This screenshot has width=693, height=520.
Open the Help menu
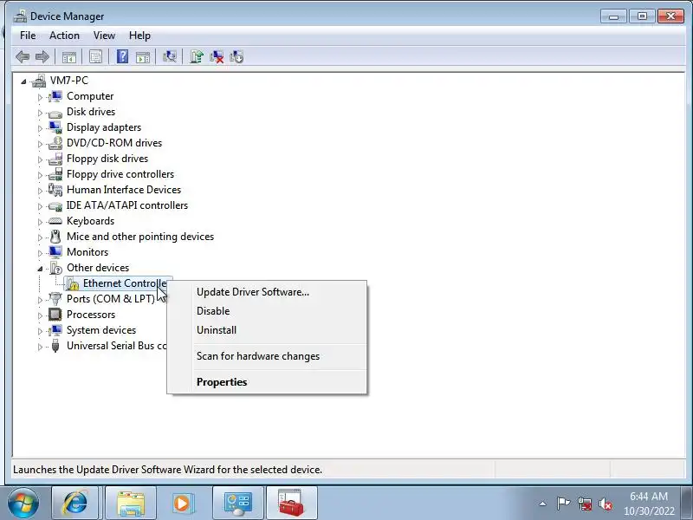pos(139,36)
